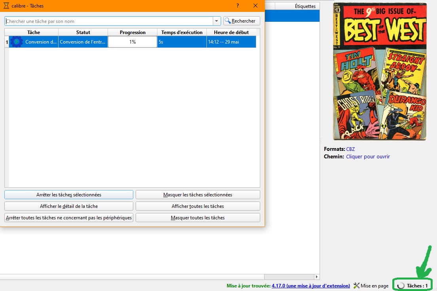Image resolution: width=437 pixels, height=291 pixels.
Task: Click the Étiquettes column header in main window
Action: 297,6
